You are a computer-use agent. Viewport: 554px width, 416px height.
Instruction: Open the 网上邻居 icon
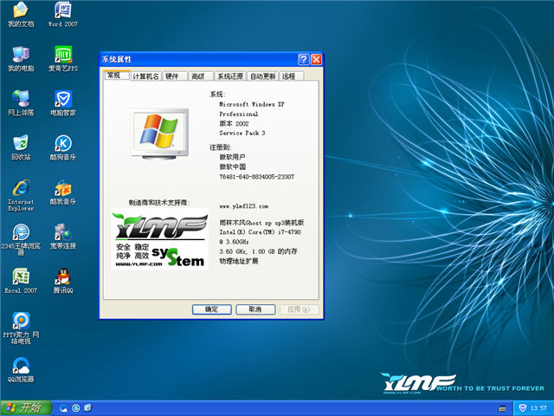click(x=21, y=103)
